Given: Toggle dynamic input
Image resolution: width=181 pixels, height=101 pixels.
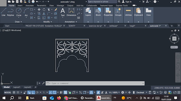Looking at the screenshot, I should click(29, 92).
